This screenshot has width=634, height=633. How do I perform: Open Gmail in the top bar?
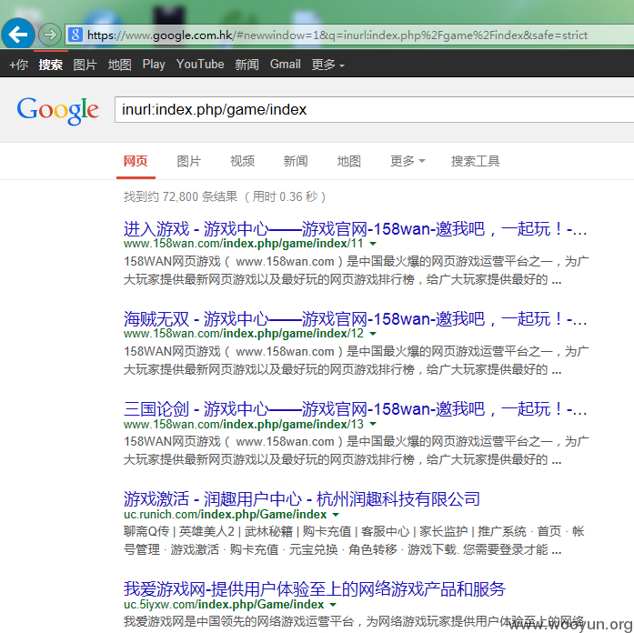point(286,65)
